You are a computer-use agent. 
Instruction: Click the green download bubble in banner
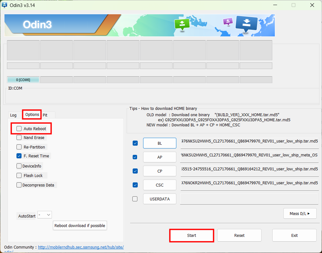[182, 24]
